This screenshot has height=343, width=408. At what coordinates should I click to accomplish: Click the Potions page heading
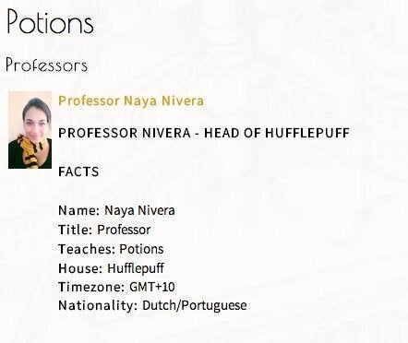[50, 21]
